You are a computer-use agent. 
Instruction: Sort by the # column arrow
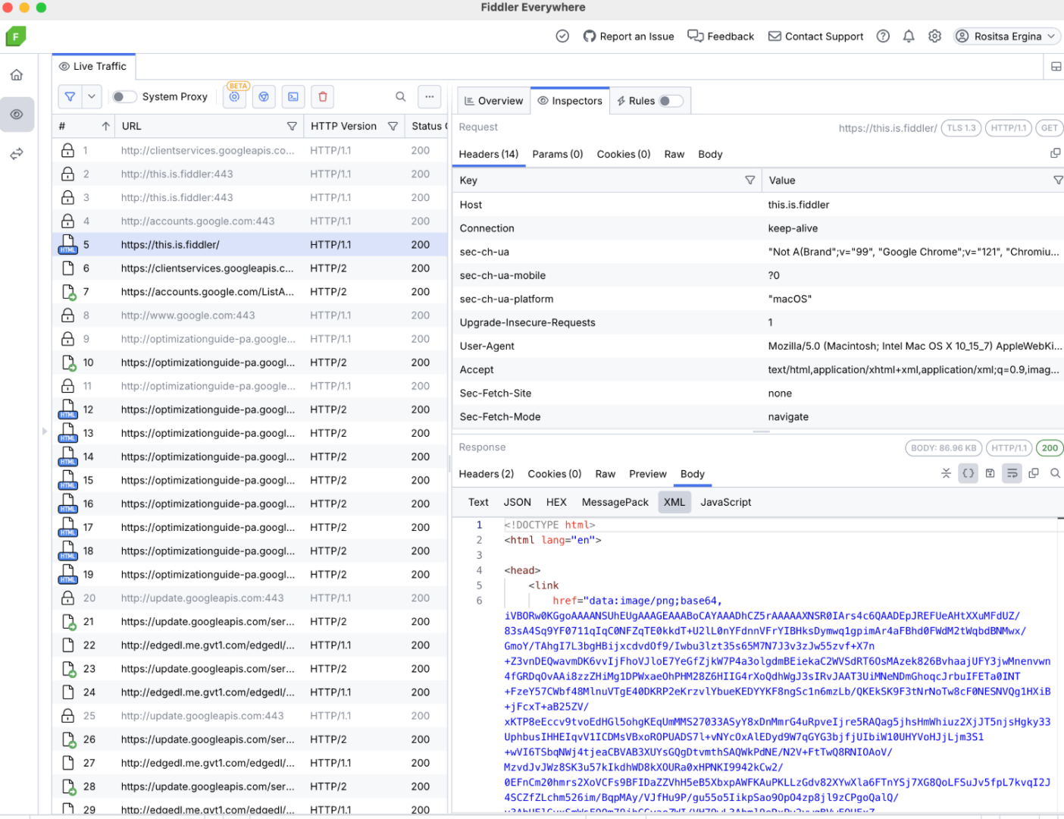105,126
